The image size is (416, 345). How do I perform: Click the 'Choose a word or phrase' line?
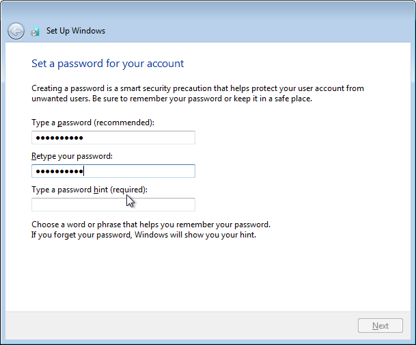[x=150, y=225]
